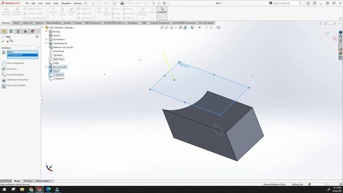Open the Appearances task pane icon

341,54
